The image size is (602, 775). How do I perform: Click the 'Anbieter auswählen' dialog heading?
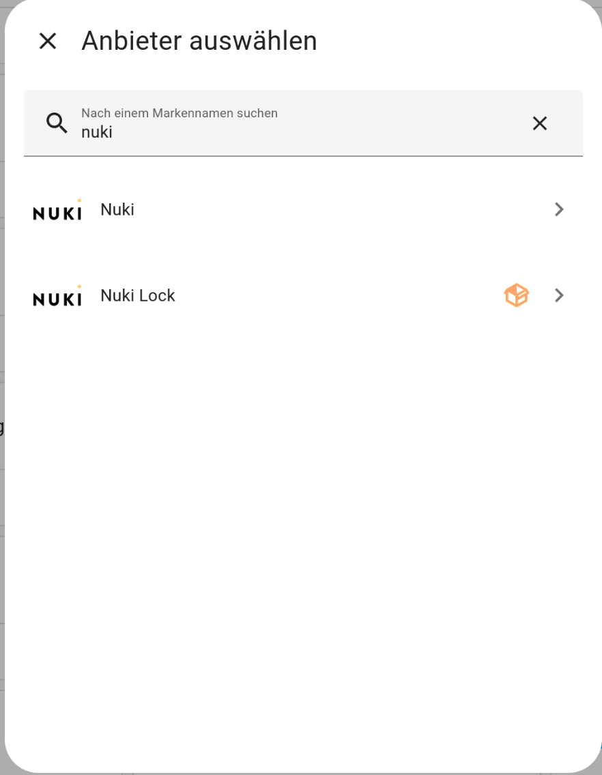click(199, 41)
